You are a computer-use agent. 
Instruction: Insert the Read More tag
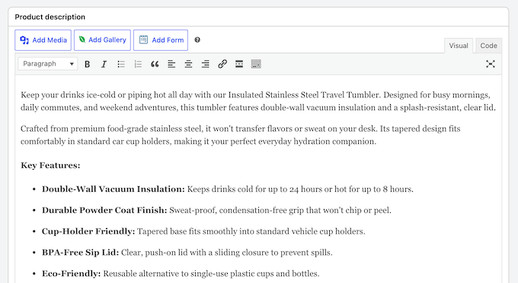[239, 64]
